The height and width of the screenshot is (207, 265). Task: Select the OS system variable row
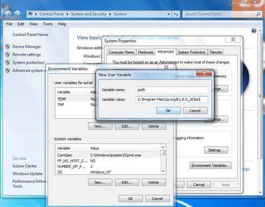pos(108,172)
